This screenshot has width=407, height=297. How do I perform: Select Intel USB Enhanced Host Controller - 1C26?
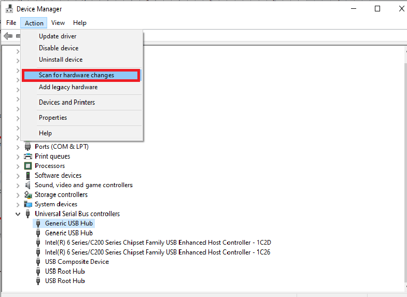158,252
